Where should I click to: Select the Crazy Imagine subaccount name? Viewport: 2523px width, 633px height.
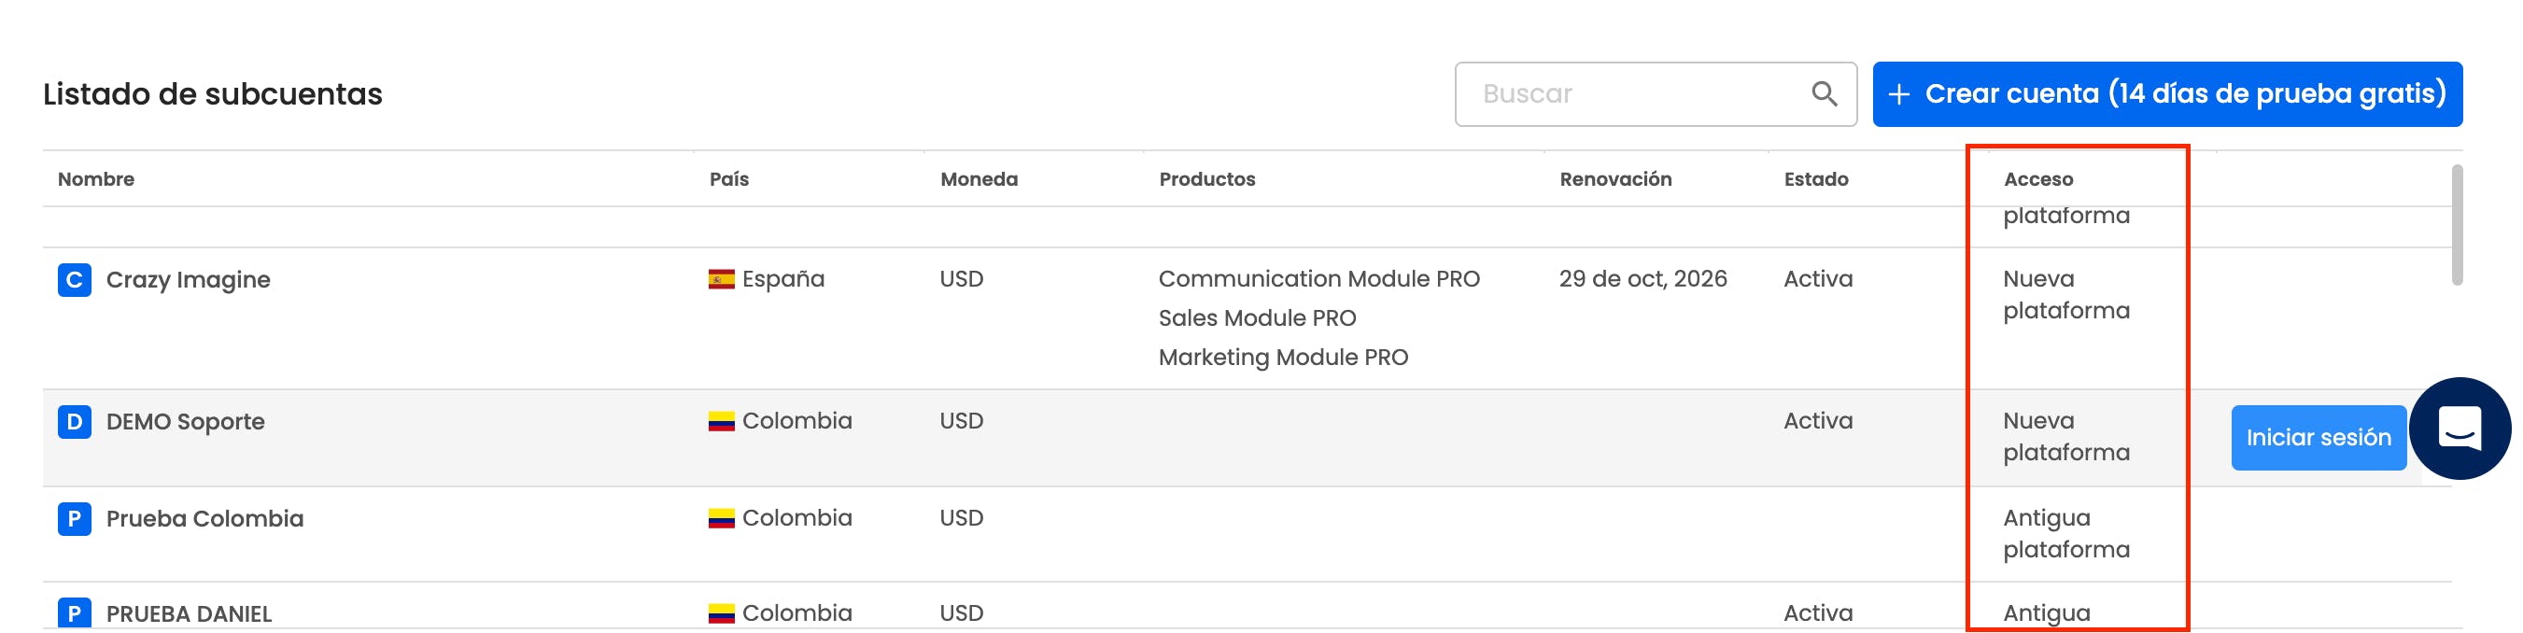coord(188,280)
